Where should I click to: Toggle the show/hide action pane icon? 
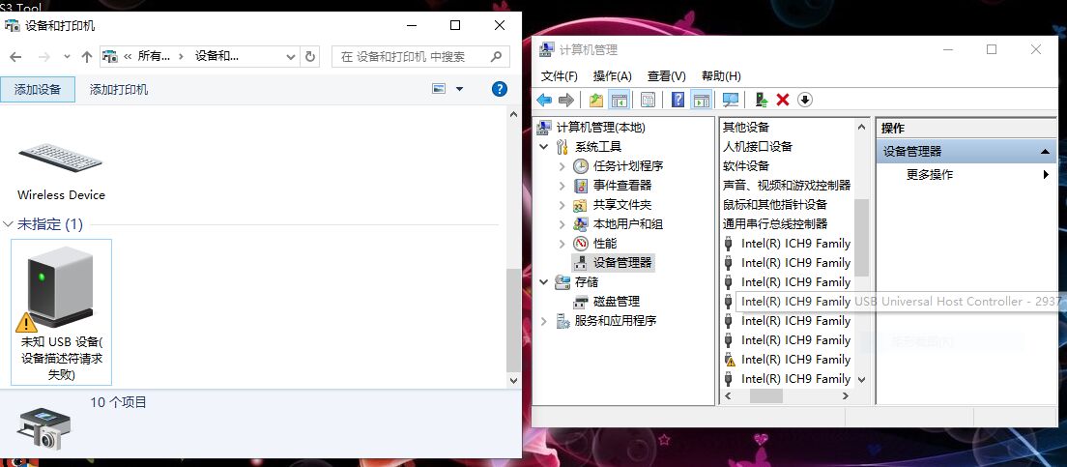pos(701,100)
